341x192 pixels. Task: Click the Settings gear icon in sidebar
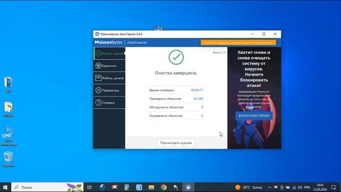[x=98, y=90]
